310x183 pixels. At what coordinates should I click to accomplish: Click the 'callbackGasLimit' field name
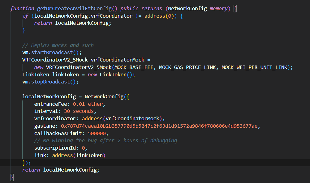[x=58, y=134]
